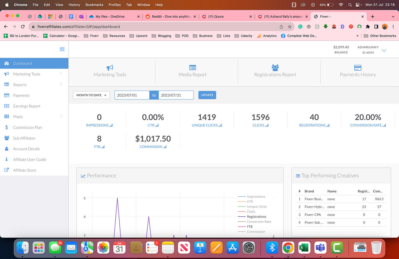Screen dimensions: 399x259
Task: Open Chrome side panel icon
Action: click(376, 26)
